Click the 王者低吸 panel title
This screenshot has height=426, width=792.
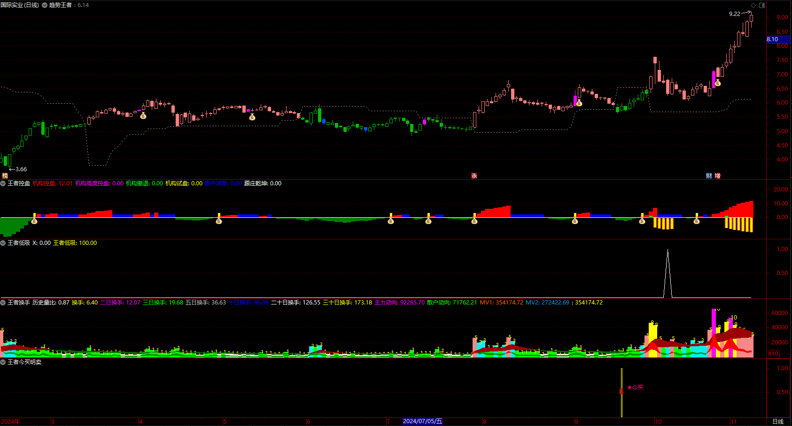pyautogui.click(x=19, y=243)
